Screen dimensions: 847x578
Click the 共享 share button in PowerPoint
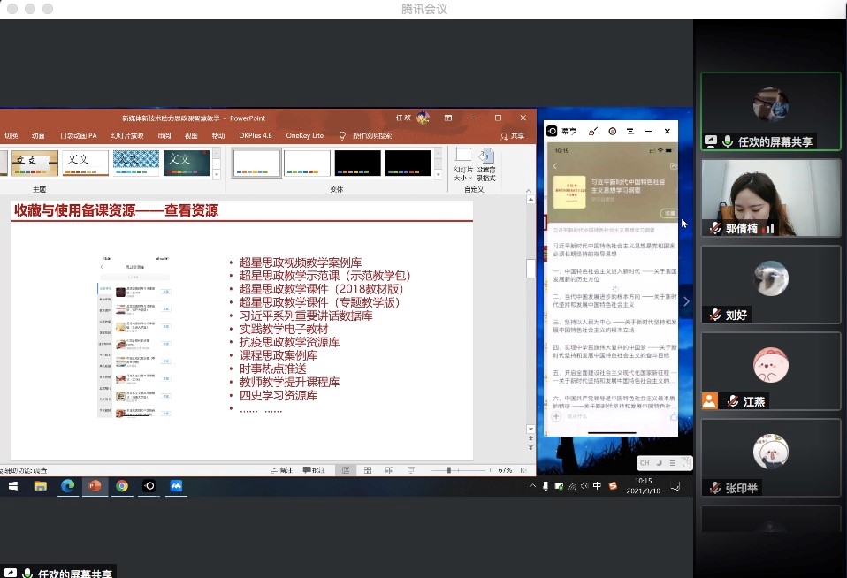tap(512, 136)
